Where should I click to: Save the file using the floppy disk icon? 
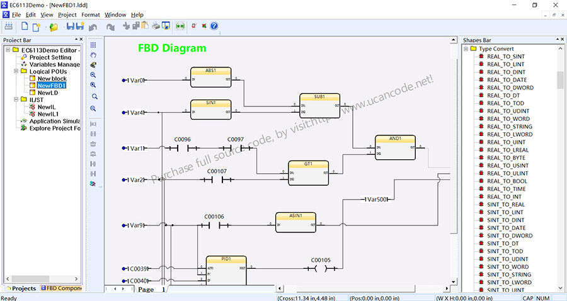point(70,26)
